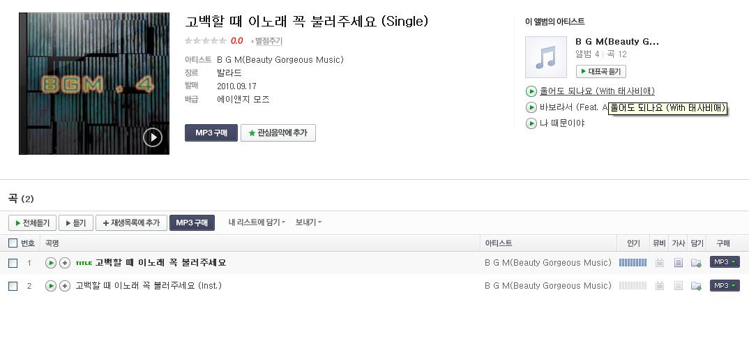
Task: Click '전체듣기' play all button
Action: coord(33,223)
